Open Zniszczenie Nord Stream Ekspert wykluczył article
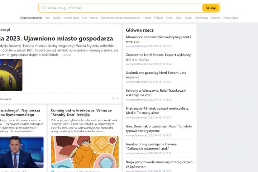 click(x=159, y=57)
